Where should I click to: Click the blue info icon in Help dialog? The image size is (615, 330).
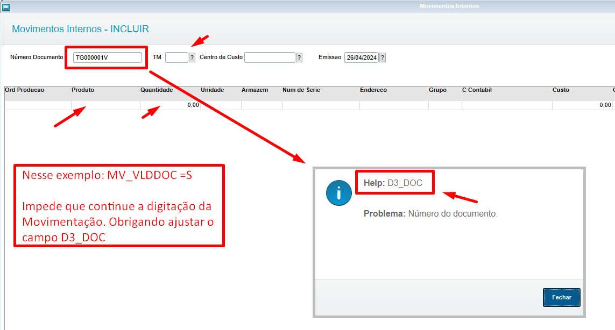tap(338, 193)
